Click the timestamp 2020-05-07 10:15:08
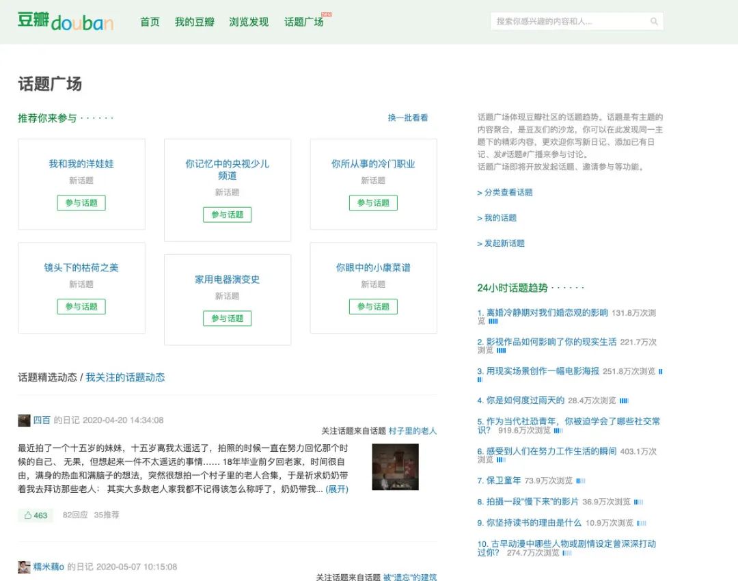 (137, 567)
